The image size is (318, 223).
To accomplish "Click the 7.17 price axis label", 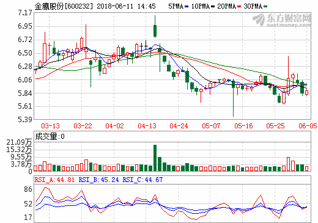I will 25,13.
